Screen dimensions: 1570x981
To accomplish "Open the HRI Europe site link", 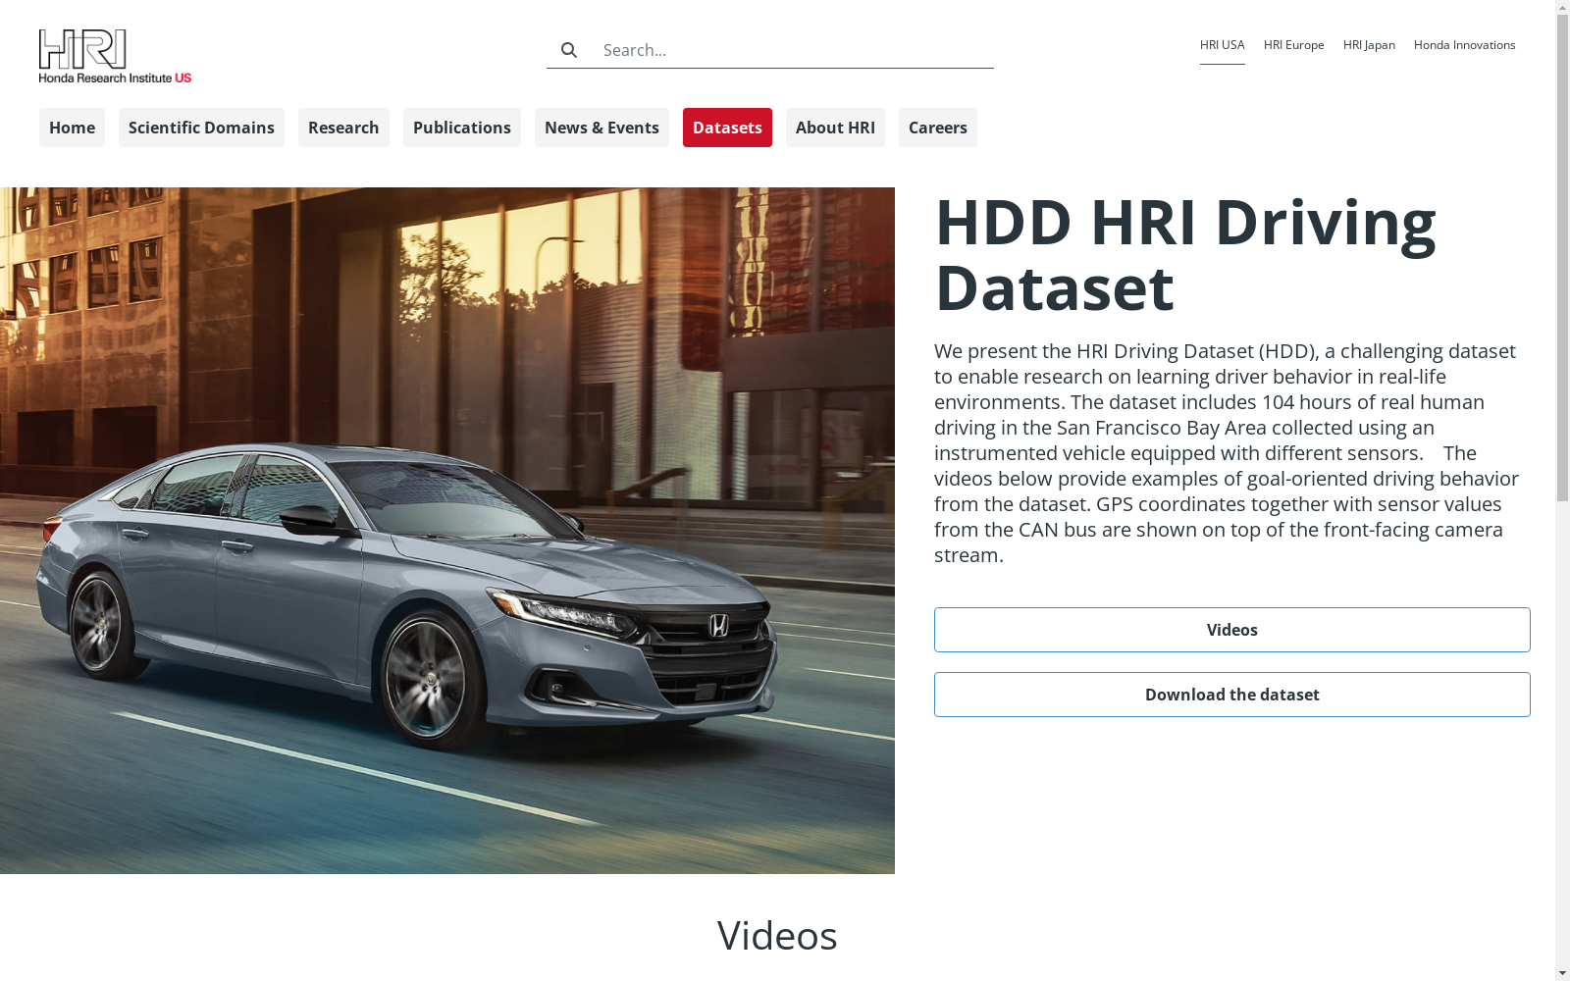I will (x=1293, y=45).
